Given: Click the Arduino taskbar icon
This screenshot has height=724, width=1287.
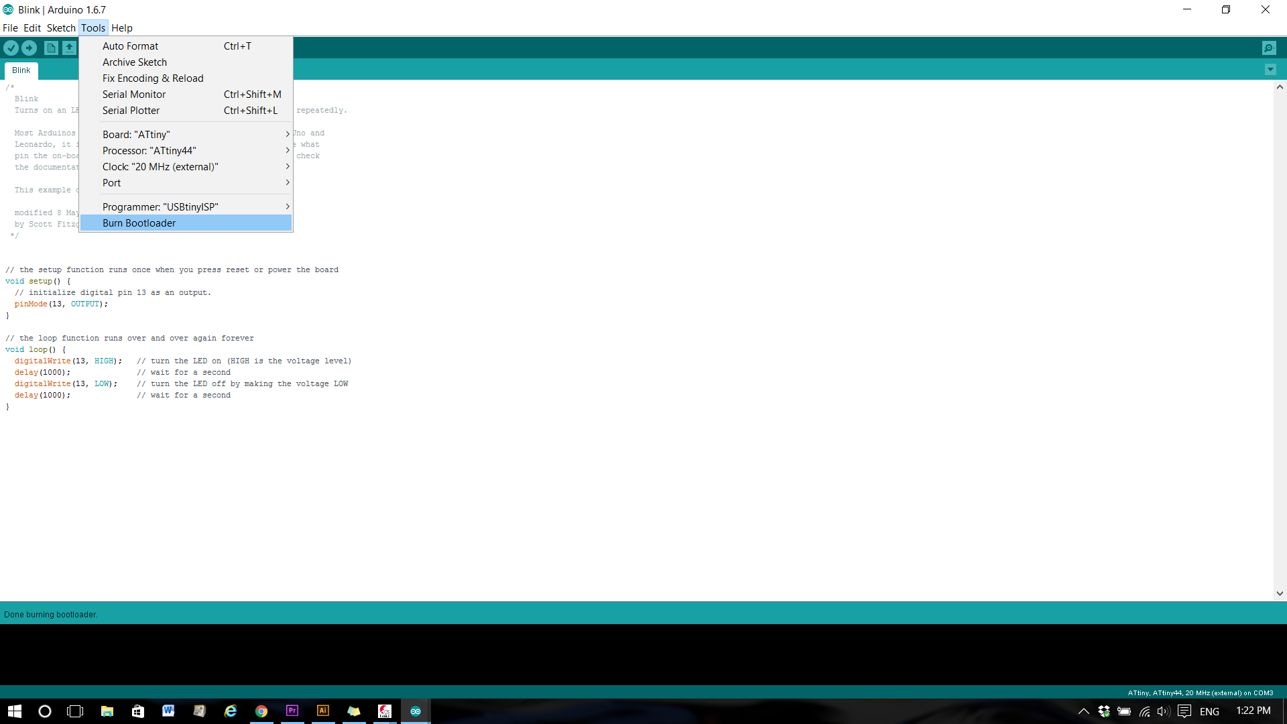Looking at the screenshot, I should click(x=416, y=711).
